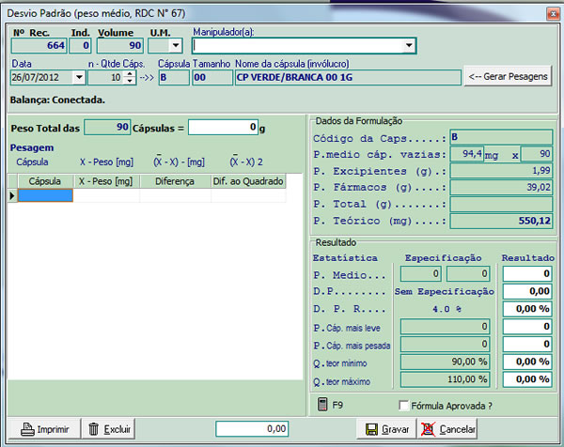Click the Código da Caps field
564x447 pixels.
(x=501, y=137)
